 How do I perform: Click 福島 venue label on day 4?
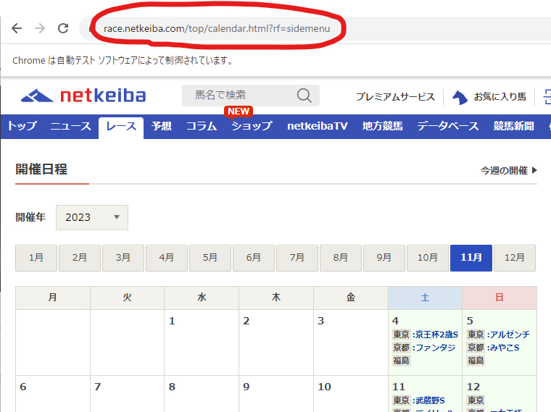(402, 361)
